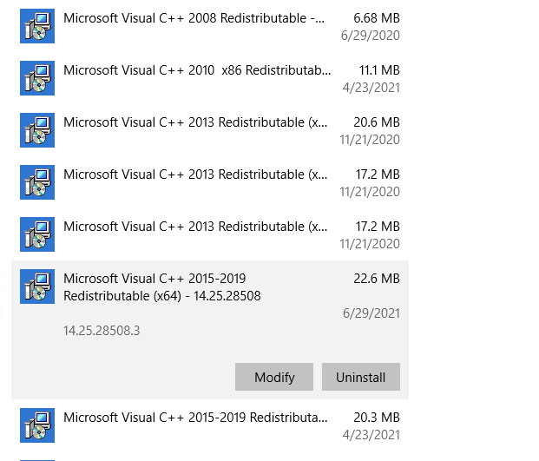Viewport: 539px width, 461px height.
Task: Click the 11.1 MB size label
Action: (379, 70)
